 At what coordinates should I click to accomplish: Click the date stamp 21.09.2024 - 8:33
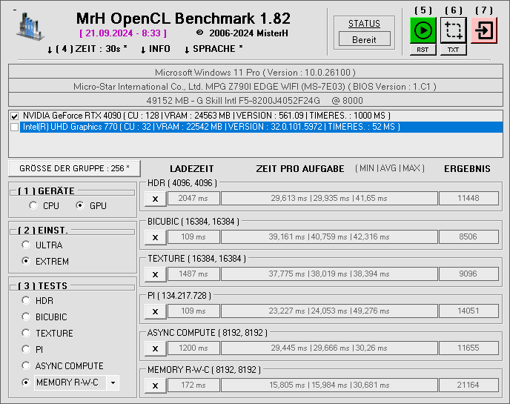pyautogui.click(x=123, y=33)
